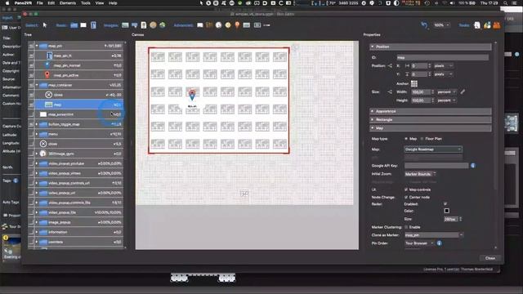Undo the last skin editor action
This screenshot has width=523, height=294.
click(x=424, y=25)
